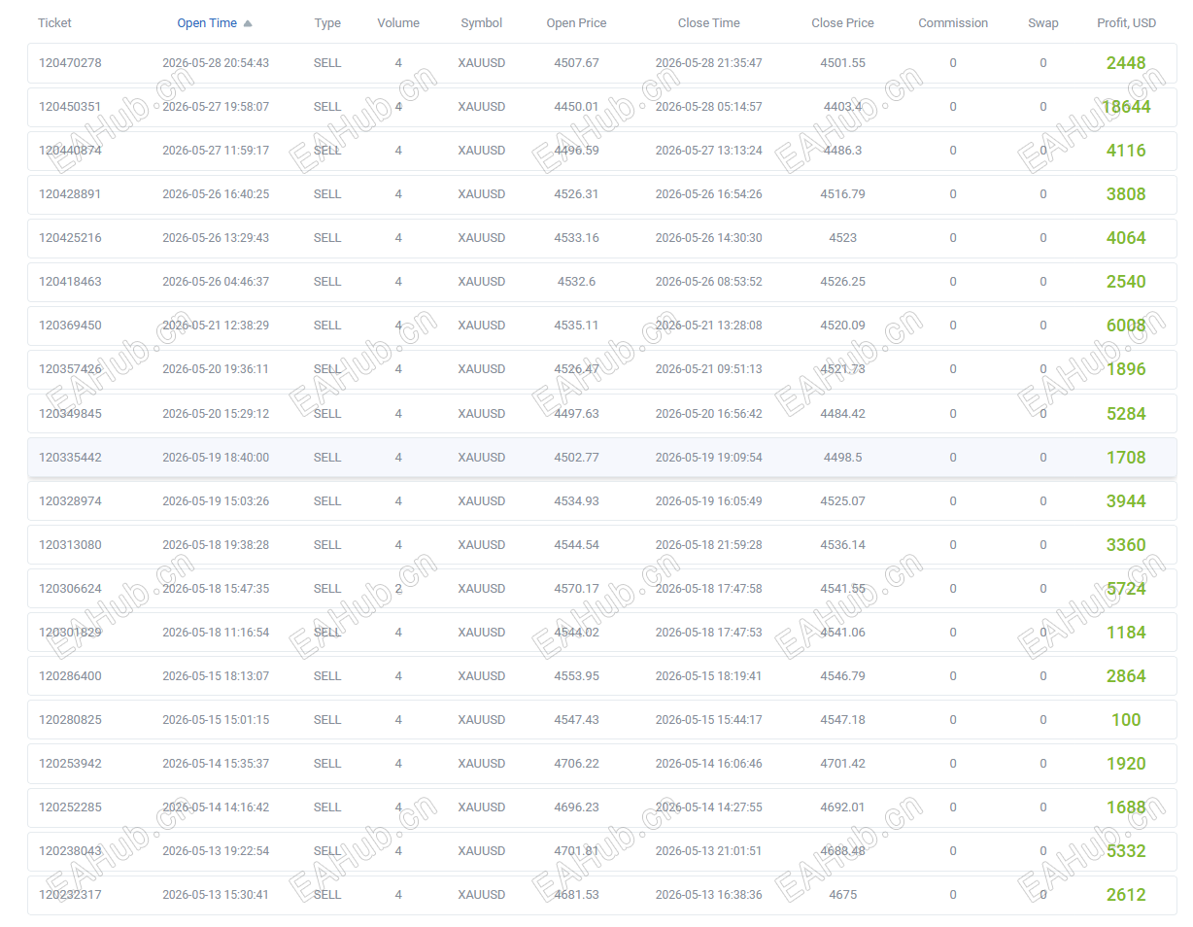Click profit value 3808
Viewport: 1193px width, 927px height.
[x=1126, y=194]
